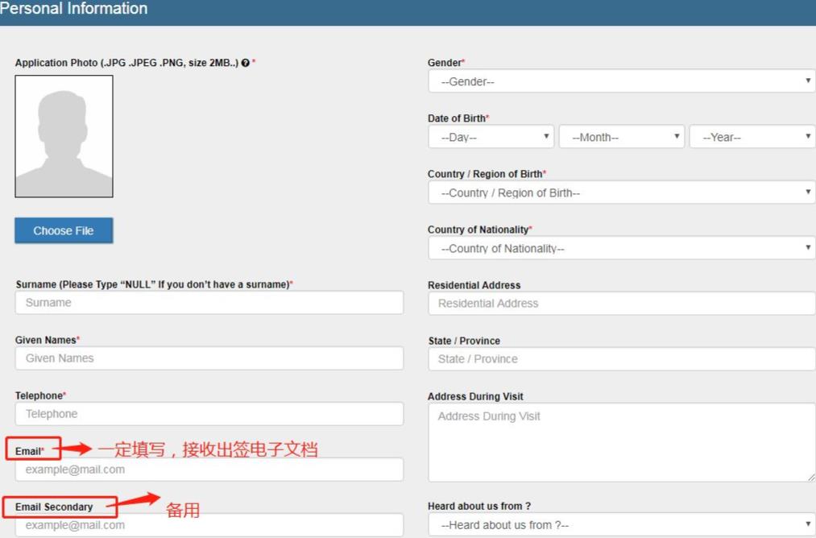
Task: Click inside the Address During Visit textarea
Action: 621,442
